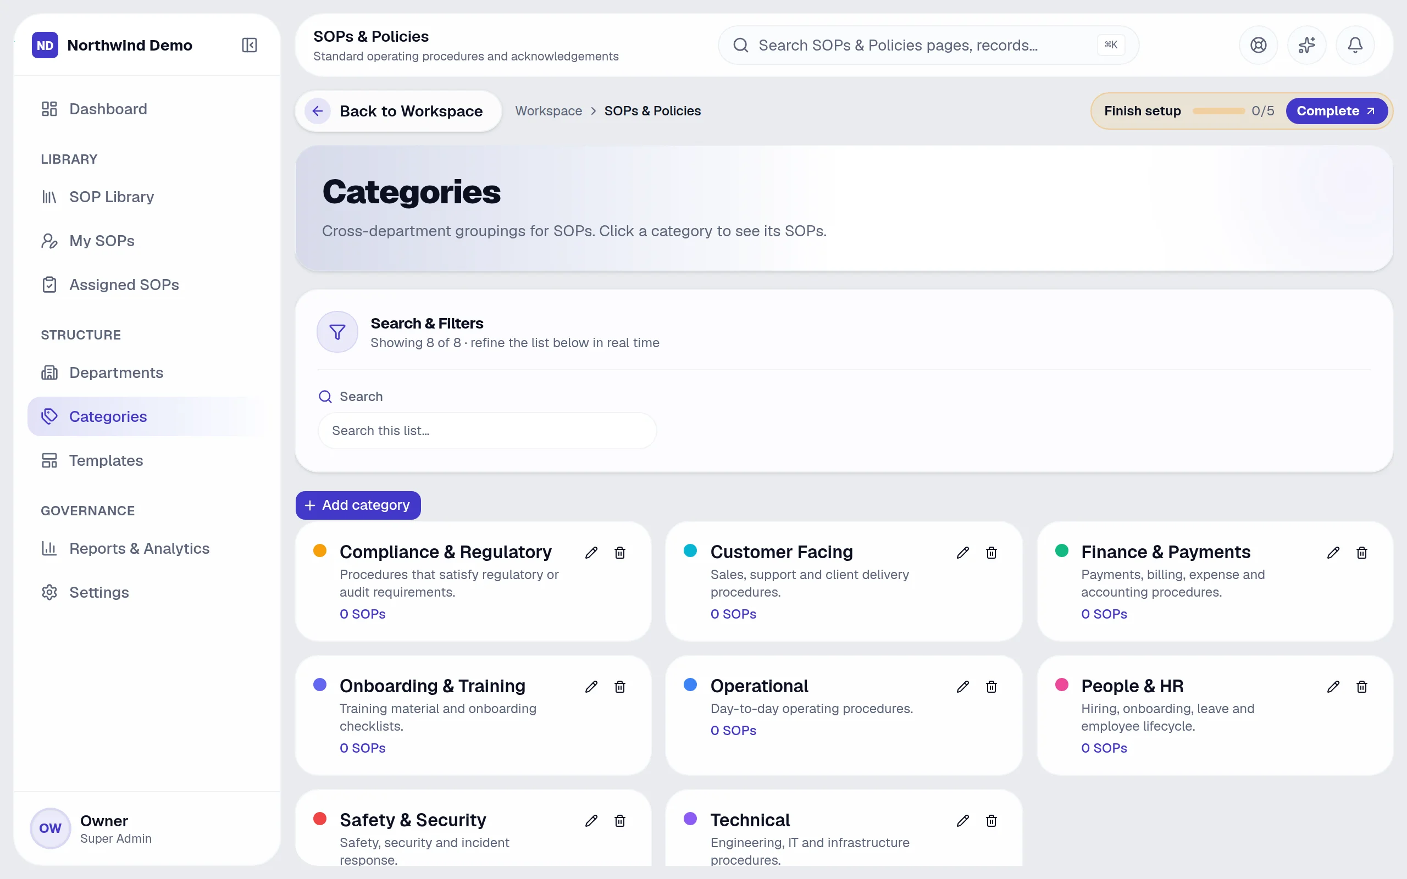Screen dimensions: 1407x879
Task: Click 0 SOPs under Operational
Action: (733, 730)
